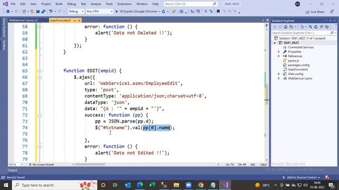The height and width of the screenshot is (190, 339).
Task: Collapse the error function block at line 77
Action: point(40,147)
